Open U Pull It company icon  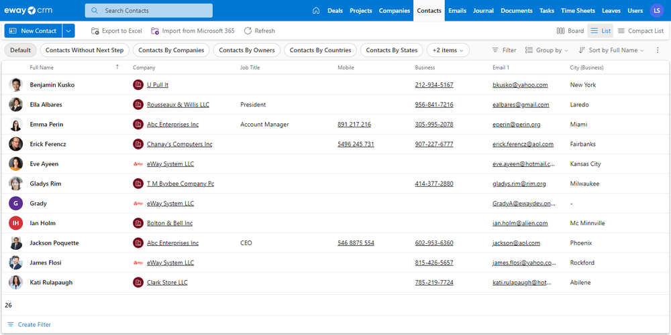click(138, 84)
